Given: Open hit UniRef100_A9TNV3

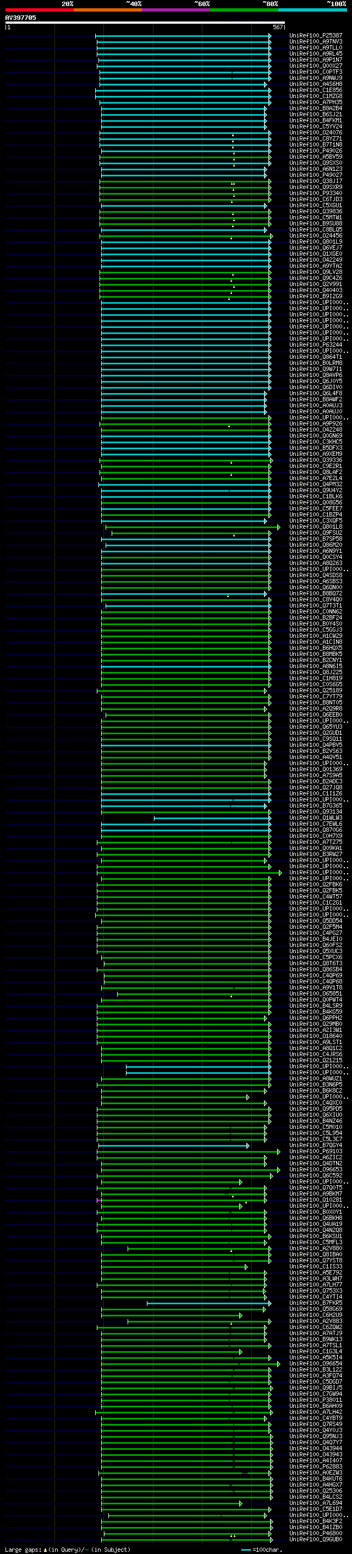Looking at the screenshot, I should [316, 42].
